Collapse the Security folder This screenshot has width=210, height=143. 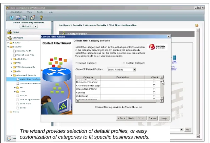point(8,47)
